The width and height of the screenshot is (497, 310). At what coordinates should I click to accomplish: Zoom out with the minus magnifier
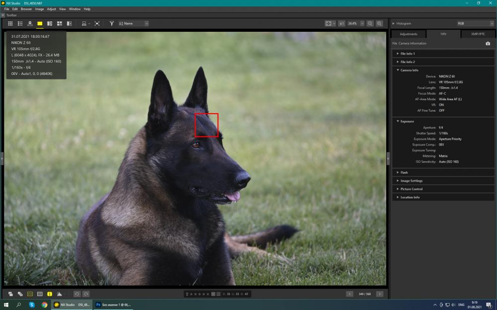pos(370,23)
